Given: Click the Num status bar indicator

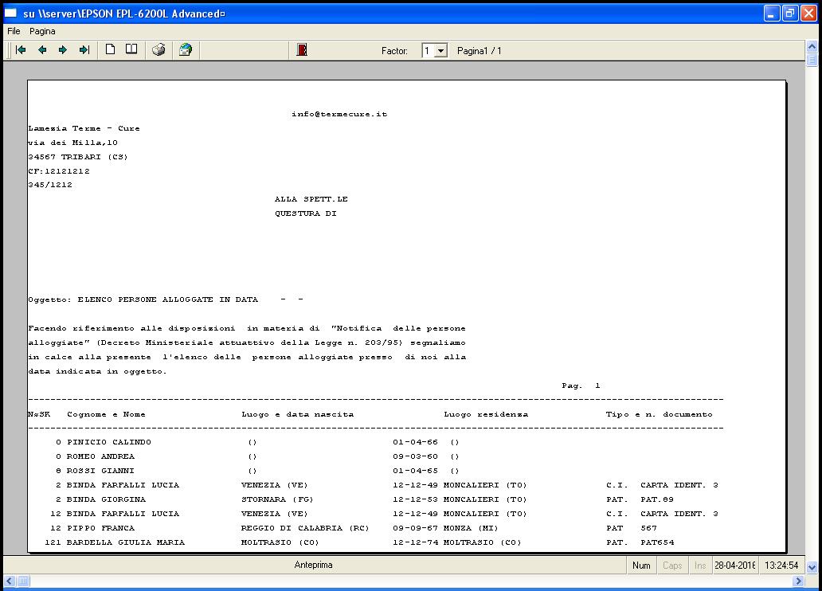Looking at the screenshot, I should point(641,566).
